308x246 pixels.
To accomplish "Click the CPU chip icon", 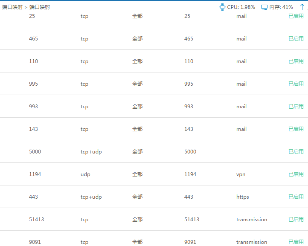I will [x=222, y=7].
